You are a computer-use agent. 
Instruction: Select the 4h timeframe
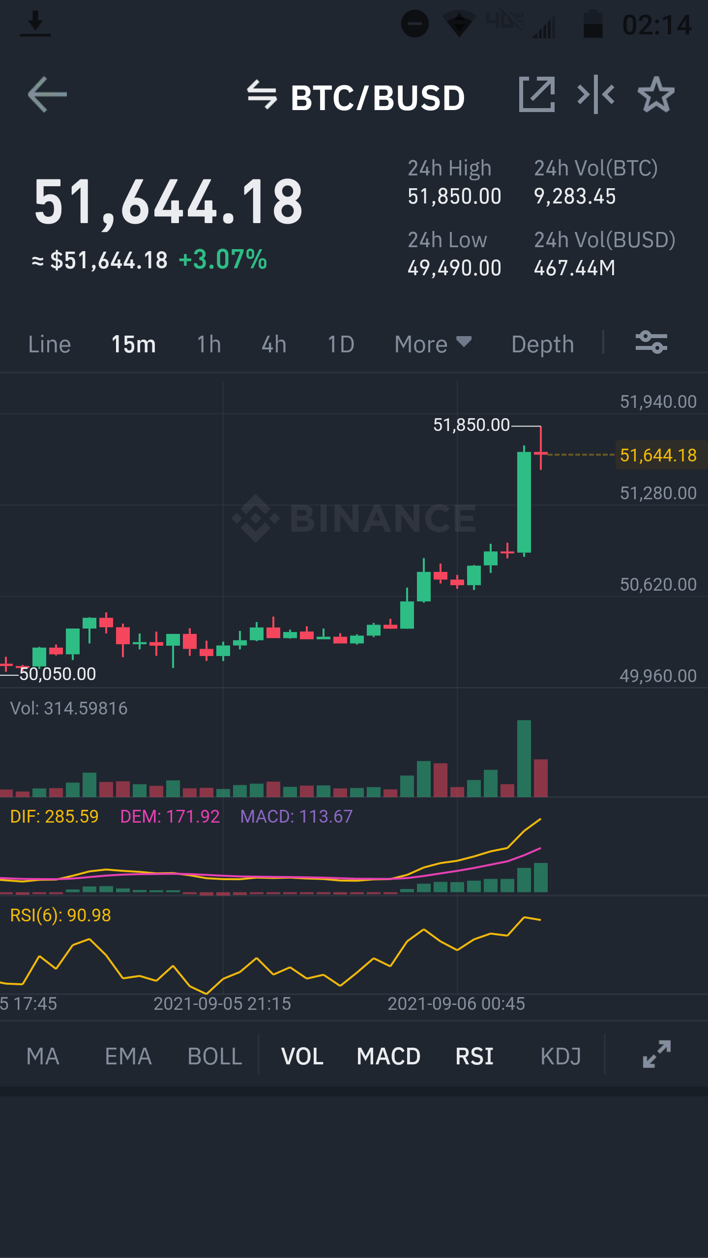(x=274, y=344)
